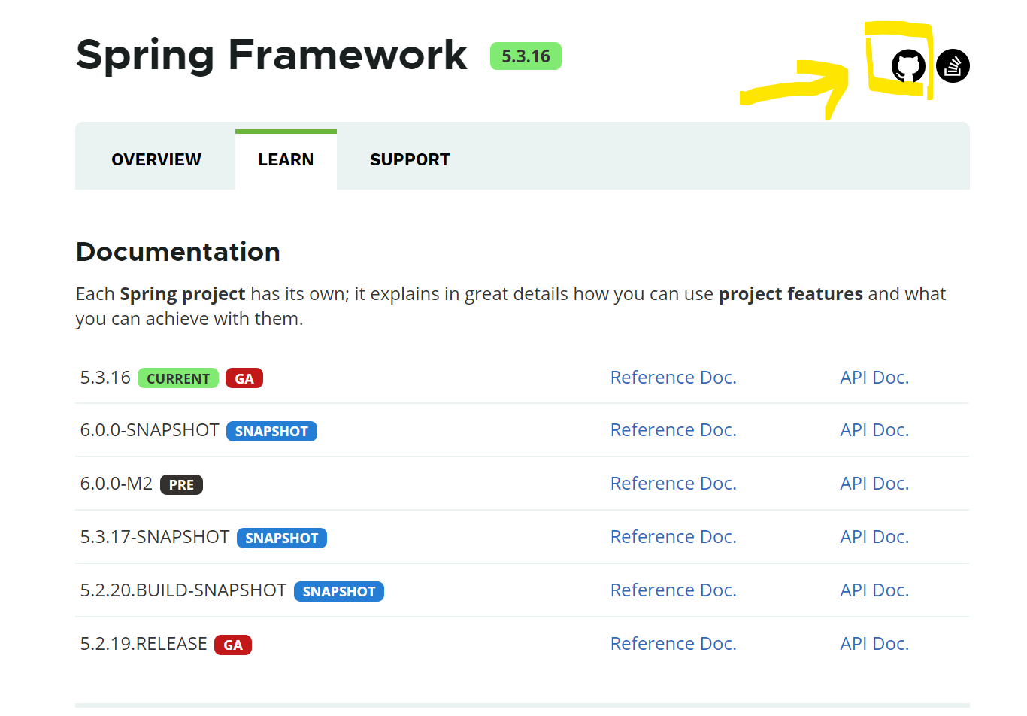Screen dimensions: 1027x716
Task: Click the 5.3.16 version badge in title
Action: [x=526, y=56]
